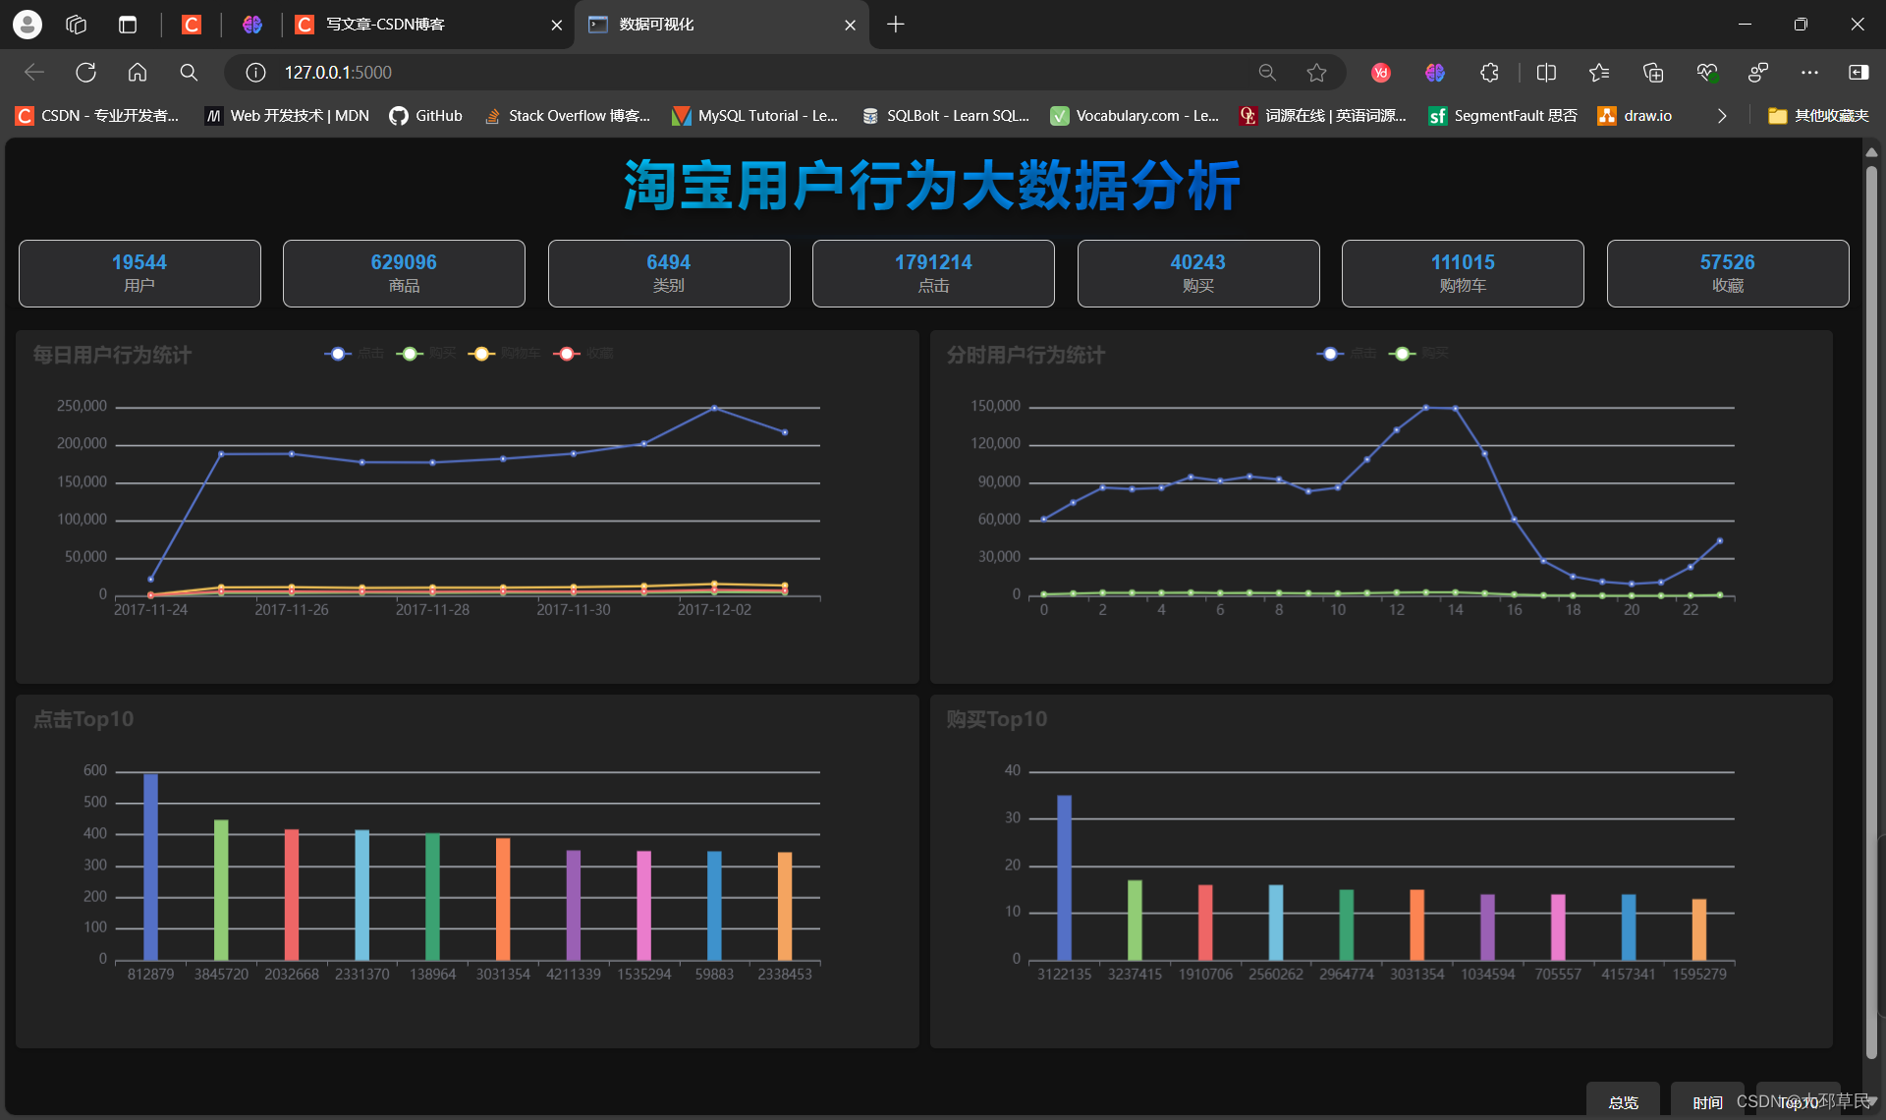Viewport: 1886px width, 1120px height.
Task: Open GitHub bookmark link
Action: click(426, 116)
